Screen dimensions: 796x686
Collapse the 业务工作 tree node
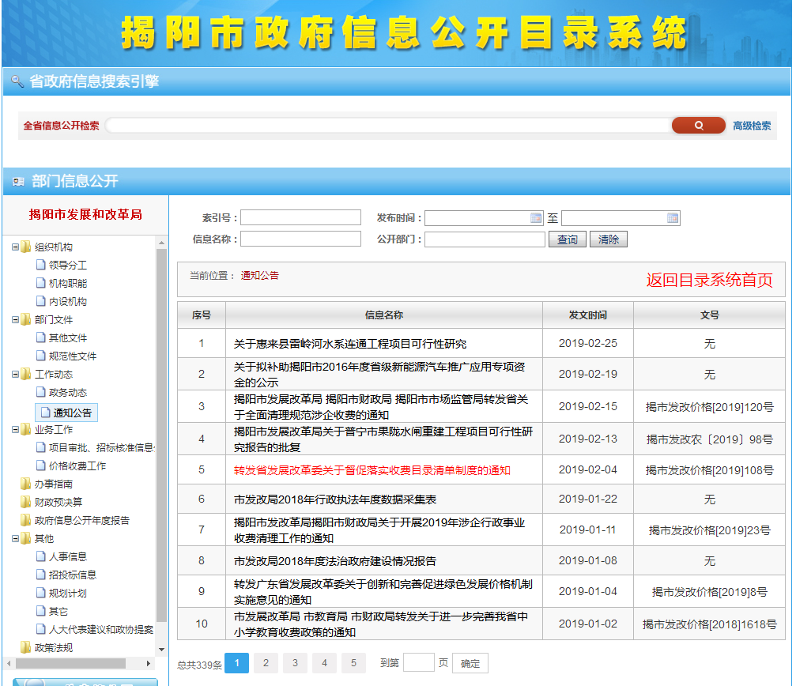coord(15,430)
